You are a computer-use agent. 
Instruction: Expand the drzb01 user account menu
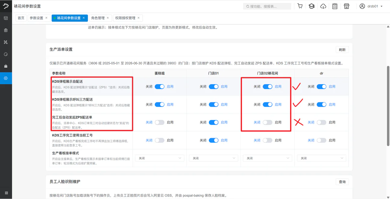371,6
